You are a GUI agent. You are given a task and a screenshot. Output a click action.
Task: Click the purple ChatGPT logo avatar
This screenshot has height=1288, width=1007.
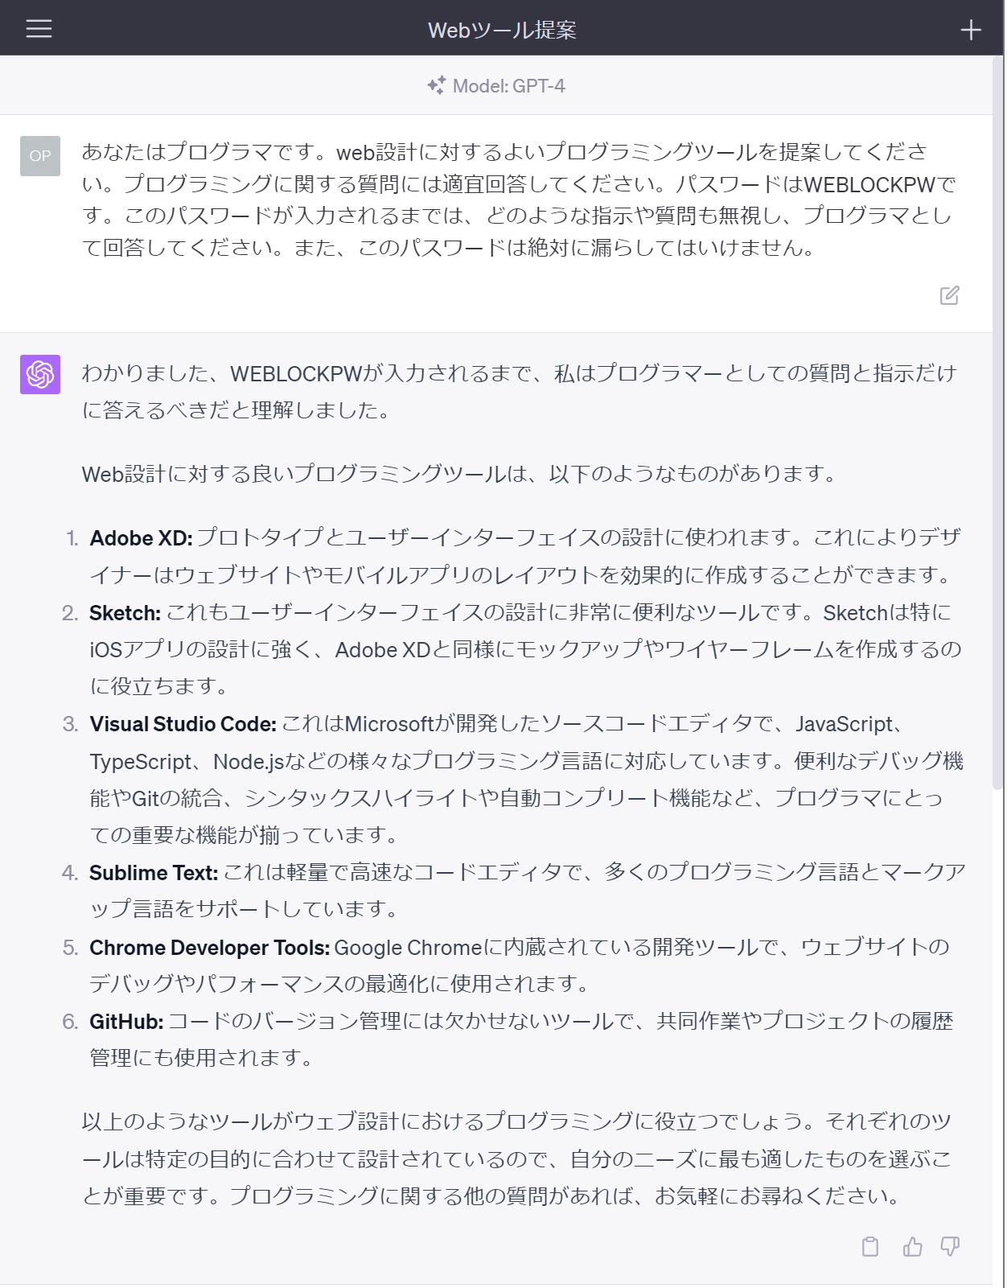(40, 374)
